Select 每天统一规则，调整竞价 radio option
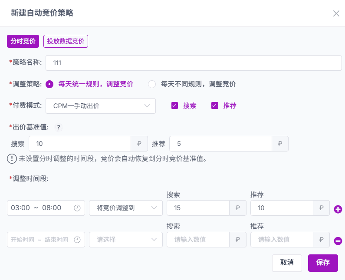345x280 pixels. coord(49,84)
